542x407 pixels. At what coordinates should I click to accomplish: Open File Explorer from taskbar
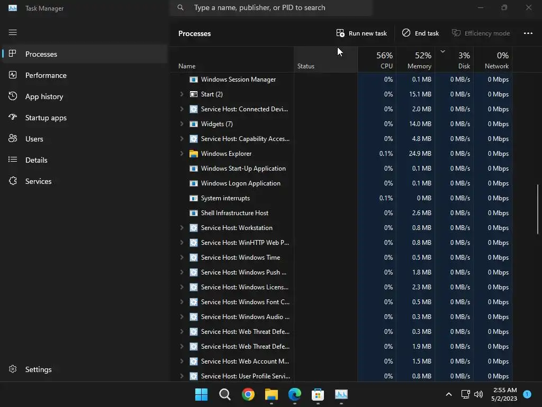[x=272, y=394]
